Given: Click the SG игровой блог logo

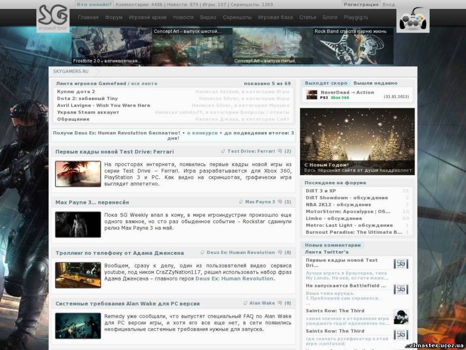Looking at the screenshot, I should tap(53, 18).
